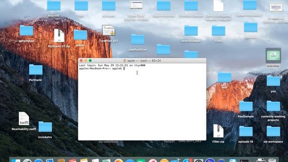Select the Login Animation folder
Viewport: 288px width, 162px height.
click(x=163, y=6)
